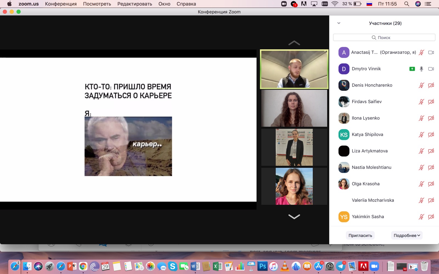Image resolution: width=439 pixels, height=274 pixels.
Task: Open Keynote from the Dock
Action: [251, 266]
